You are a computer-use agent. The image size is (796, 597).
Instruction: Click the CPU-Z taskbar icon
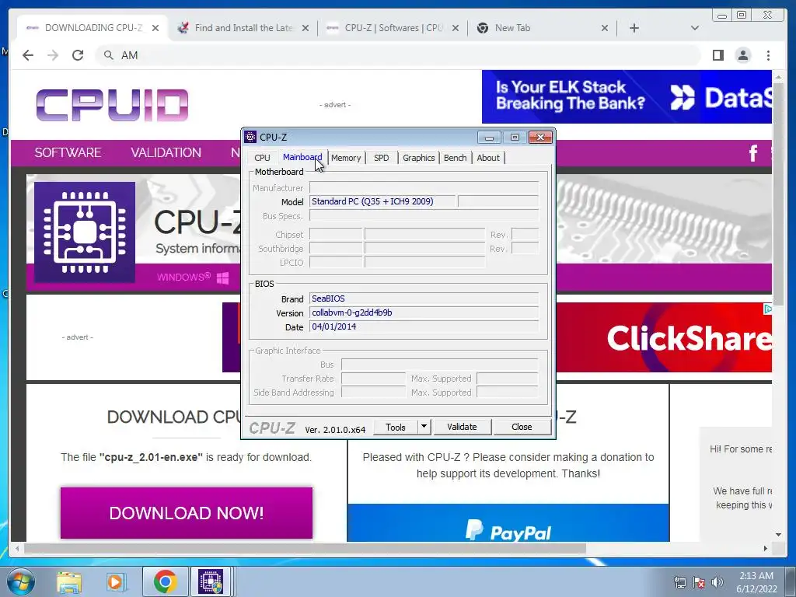(211, 581)
